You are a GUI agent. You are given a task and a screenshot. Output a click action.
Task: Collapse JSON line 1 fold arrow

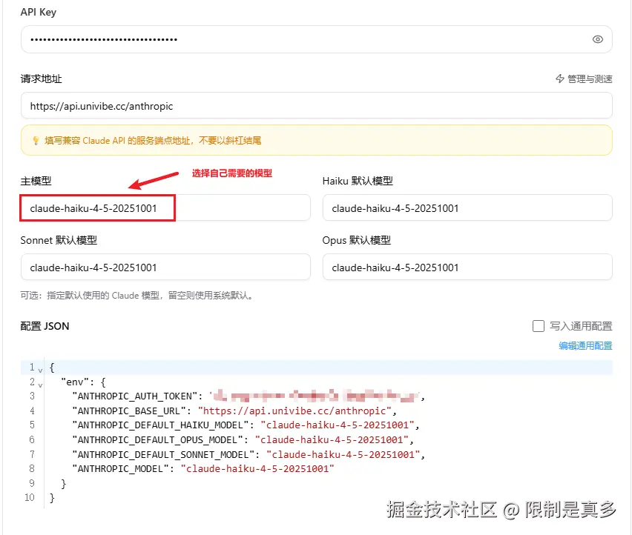click(x=40, y=370)
